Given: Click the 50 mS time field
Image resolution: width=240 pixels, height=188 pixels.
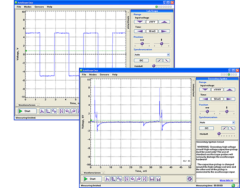Looking at the screenshot, I should (x=217, y=99).
